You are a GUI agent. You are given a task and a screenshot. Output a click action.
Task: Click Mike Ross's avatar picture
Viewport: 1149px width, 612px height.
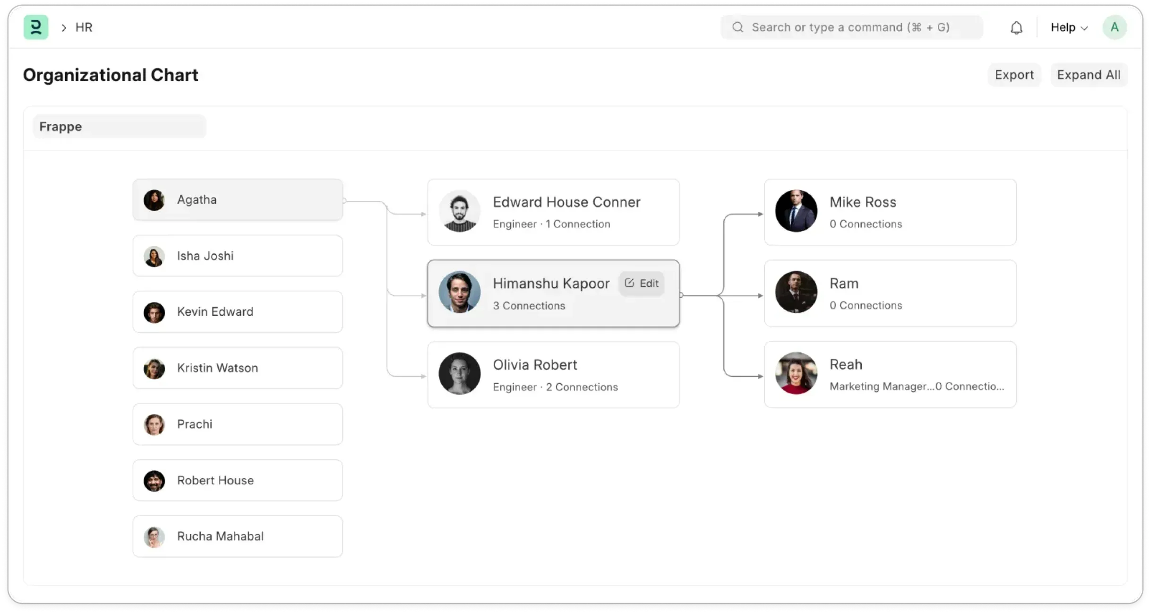click(796, 211)
